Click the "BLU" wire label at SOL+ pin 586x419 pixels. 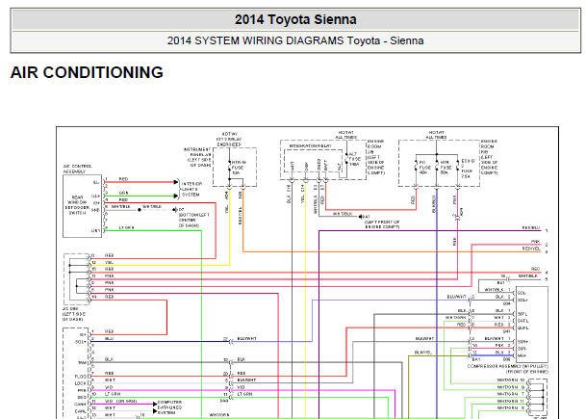point(109,338)
